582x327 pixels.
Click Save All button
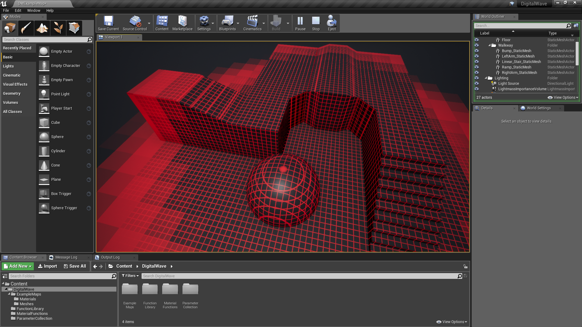[75, 266]
